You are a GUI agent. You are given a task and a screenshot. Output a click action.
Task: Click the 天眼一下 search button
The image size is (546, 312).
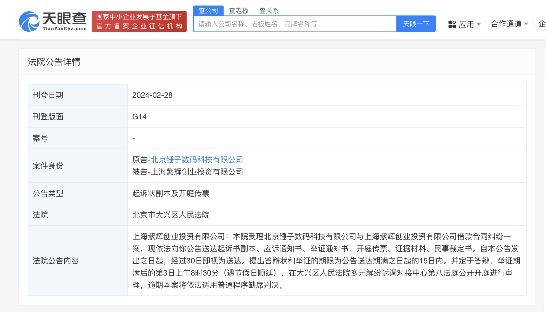pyautogui.click(x=416, y=24)
